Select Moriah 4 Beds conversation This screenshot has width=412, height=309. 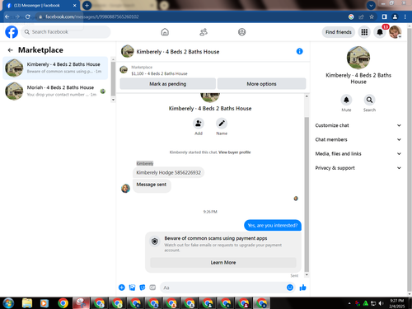[x=55, y=91]
